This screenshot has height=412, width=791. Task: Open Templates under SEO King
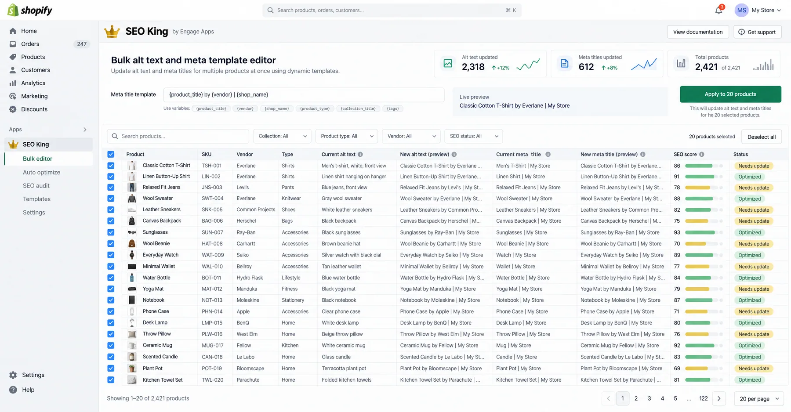click(36, 199)
